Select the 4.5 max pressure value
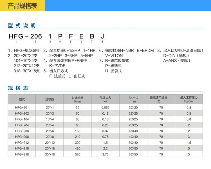 tap(189, 143)
